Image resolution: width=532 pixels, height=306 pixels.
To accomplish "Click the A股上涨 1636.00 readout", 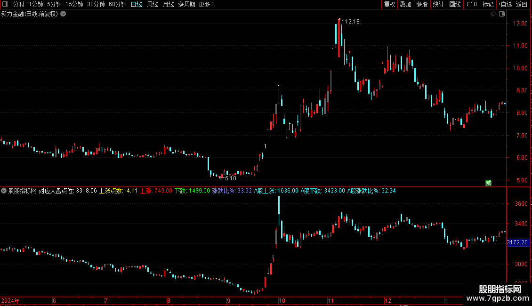I will click(x=276, y=191).
